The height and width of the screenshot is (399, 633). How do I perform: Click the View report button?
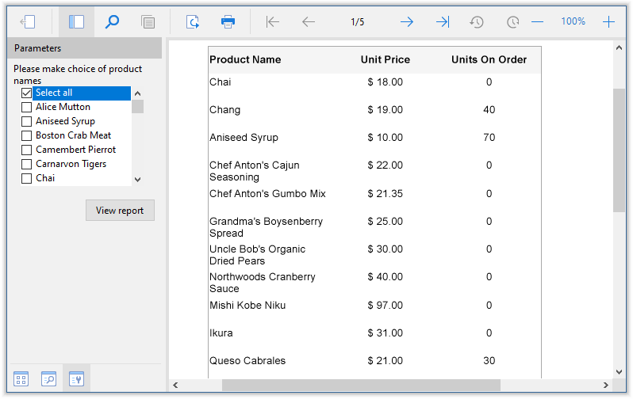[x=120, y=211]
